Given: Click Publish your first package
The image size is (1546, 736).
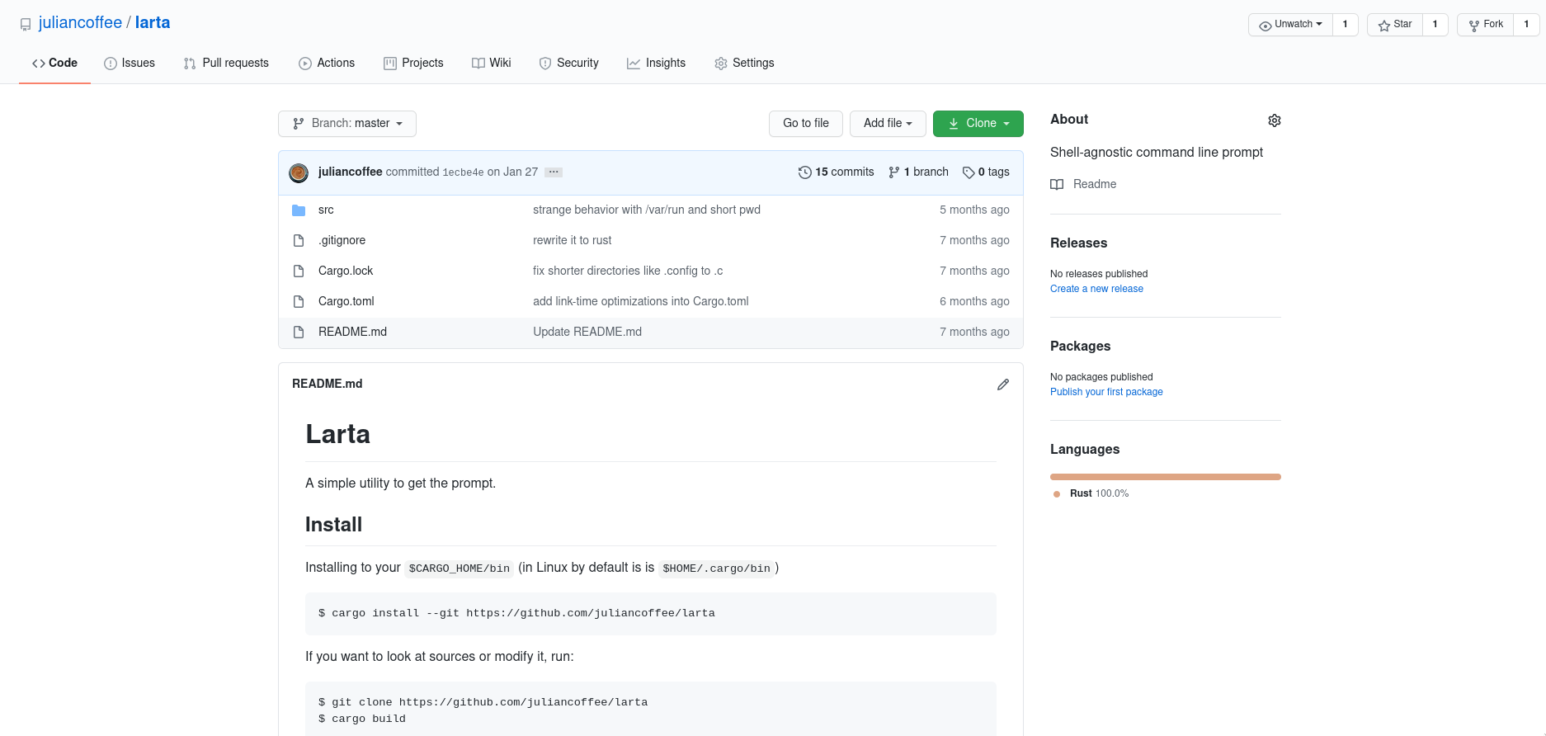Looking at the screenshot, I should 1106,392.
